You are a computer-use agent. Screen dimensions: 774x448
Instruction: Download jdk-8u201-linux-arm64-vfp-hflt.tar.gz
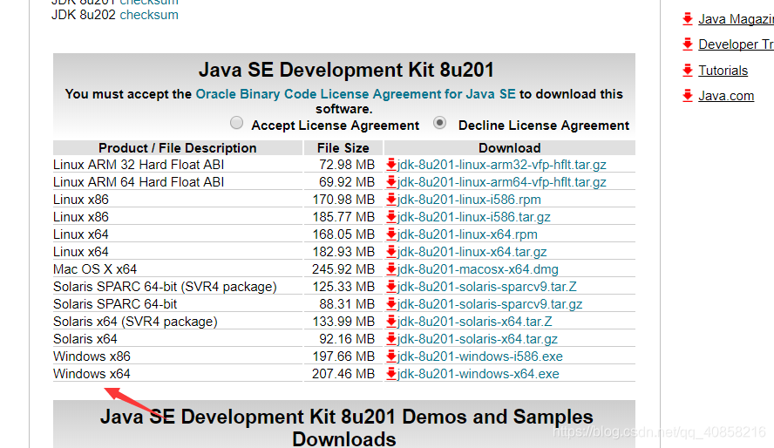[501, 182]
